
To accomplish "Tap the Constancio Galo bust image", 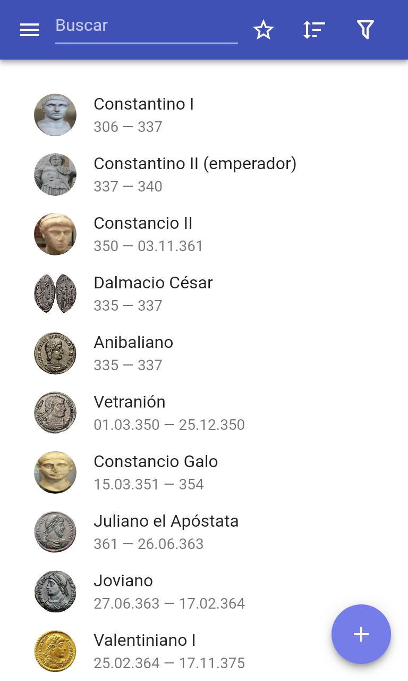I will pos(55,472).
